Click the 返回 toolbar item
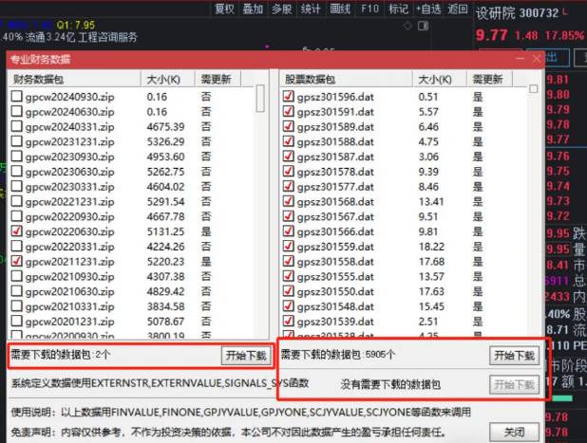Screen dimensions: 587x443 458,9
